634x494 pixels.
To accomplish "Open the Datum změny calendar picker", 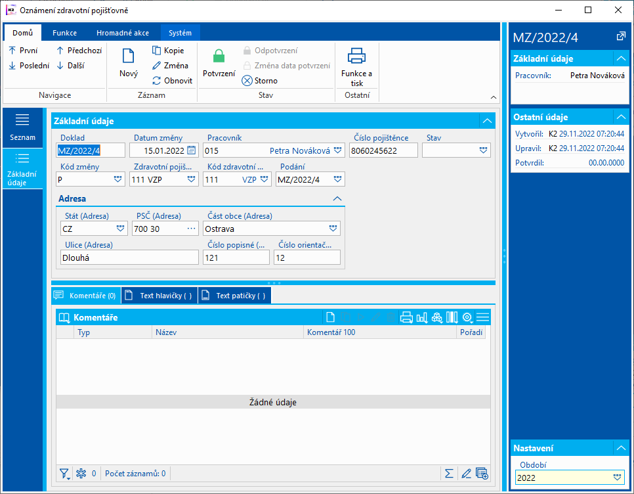I will (x=192, y=150).
